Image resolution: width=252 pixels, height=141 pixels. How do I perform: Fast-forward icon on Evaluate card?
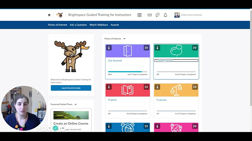(x=195, y=87)
